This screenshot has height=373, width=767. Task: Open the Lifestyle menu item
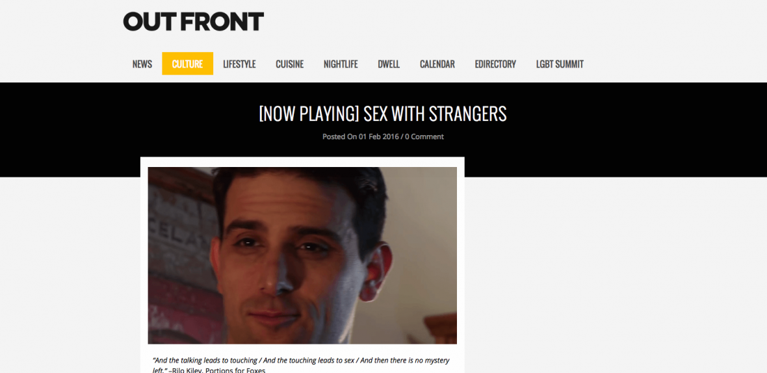click(239, 64)
